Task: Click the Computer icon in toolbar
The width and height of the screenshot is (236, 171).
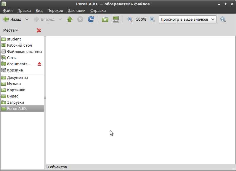Action: [116, 19]
